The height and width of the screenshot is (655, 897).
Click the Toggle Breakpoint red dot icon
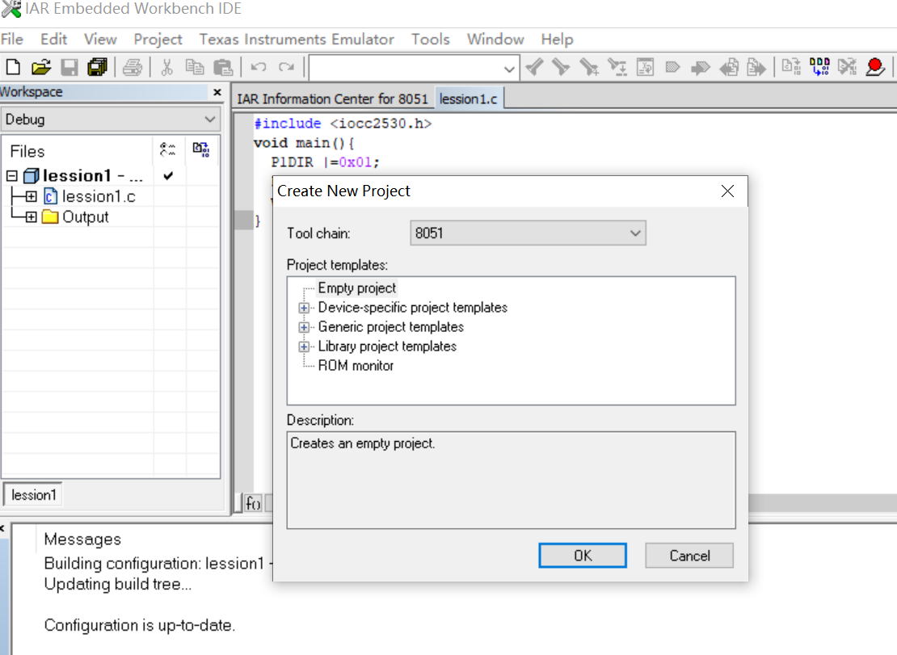coord(875,68)
